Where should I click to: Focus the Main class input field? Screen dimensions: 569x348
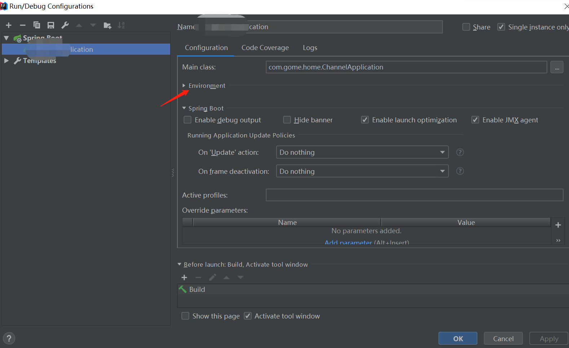pos(406,67)
